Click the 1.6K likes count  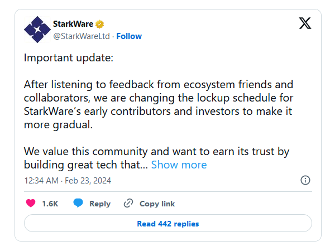pyautogui.click(x=50, y=204)
